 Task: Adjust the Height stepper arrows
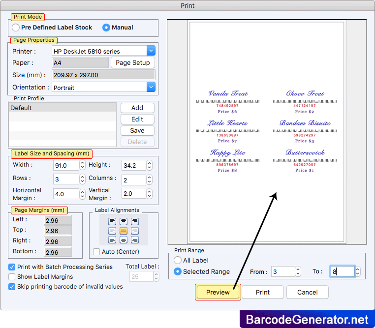(149, 165)
